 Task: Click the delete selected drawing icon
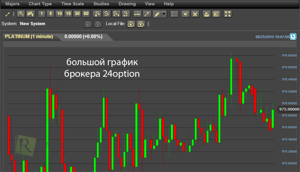click(x=185, y=14)
